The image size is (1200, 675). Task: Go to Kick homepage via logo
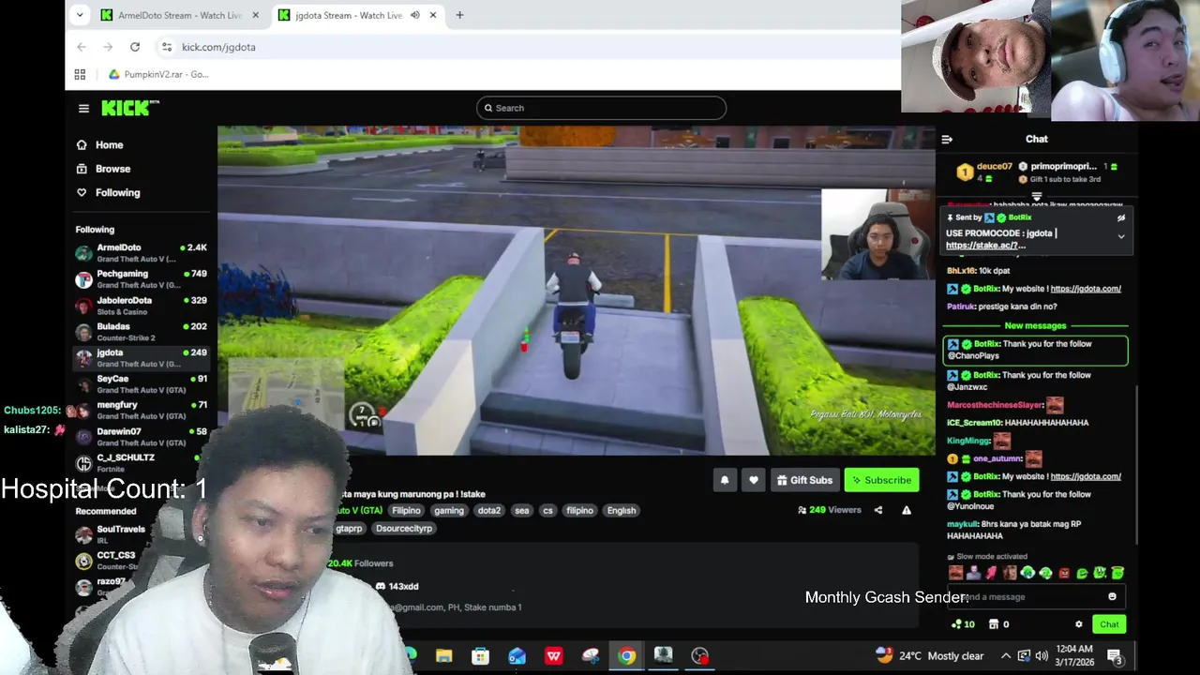(129, 108)
